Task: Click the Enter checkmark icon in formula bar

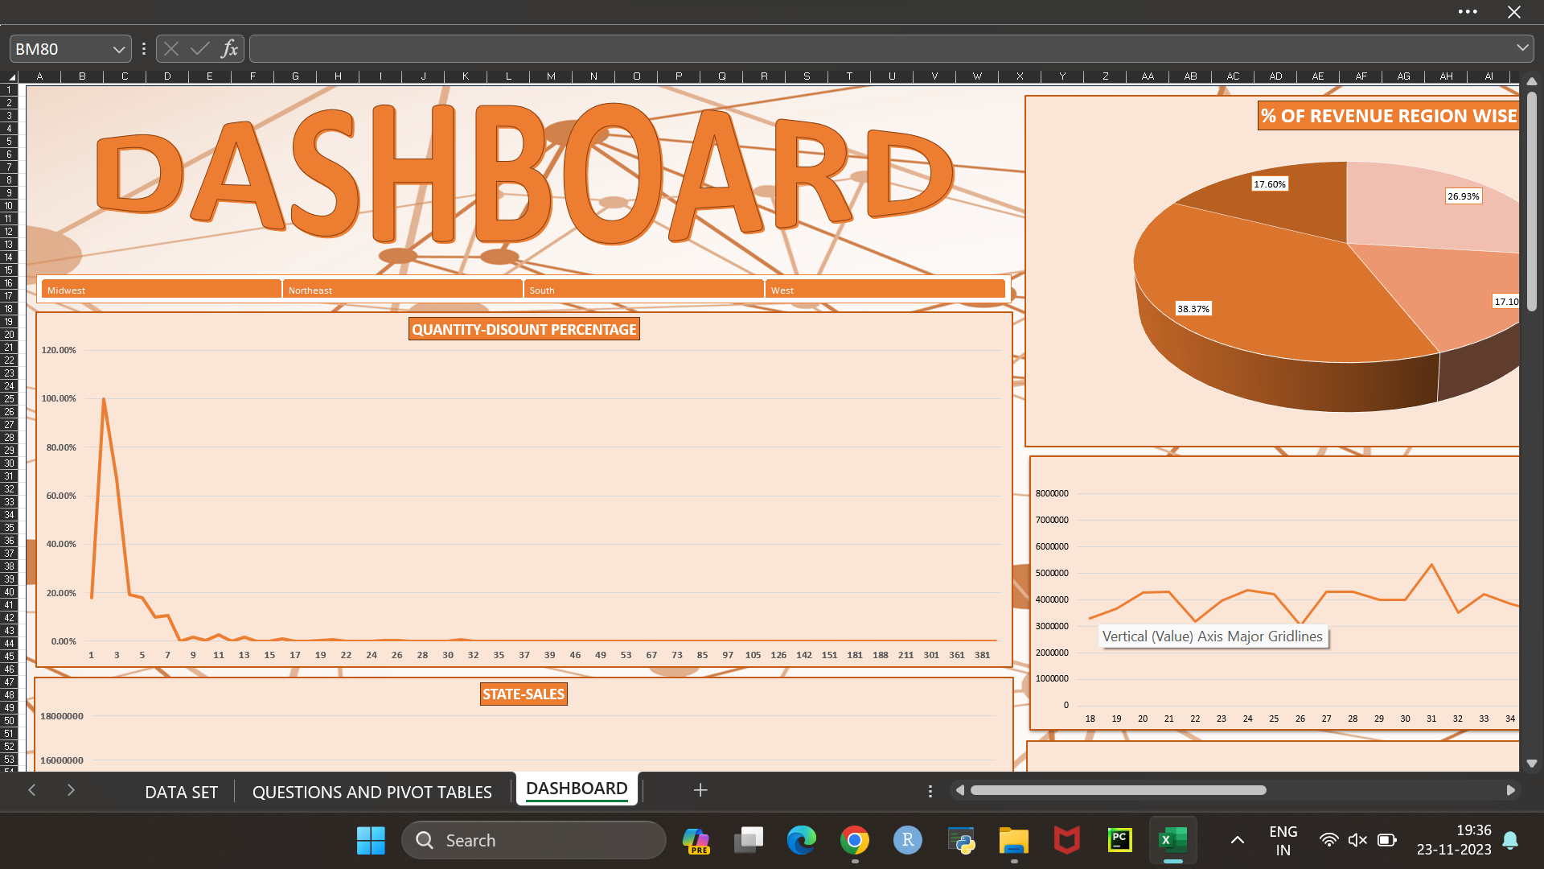Action: click(200, 49)
